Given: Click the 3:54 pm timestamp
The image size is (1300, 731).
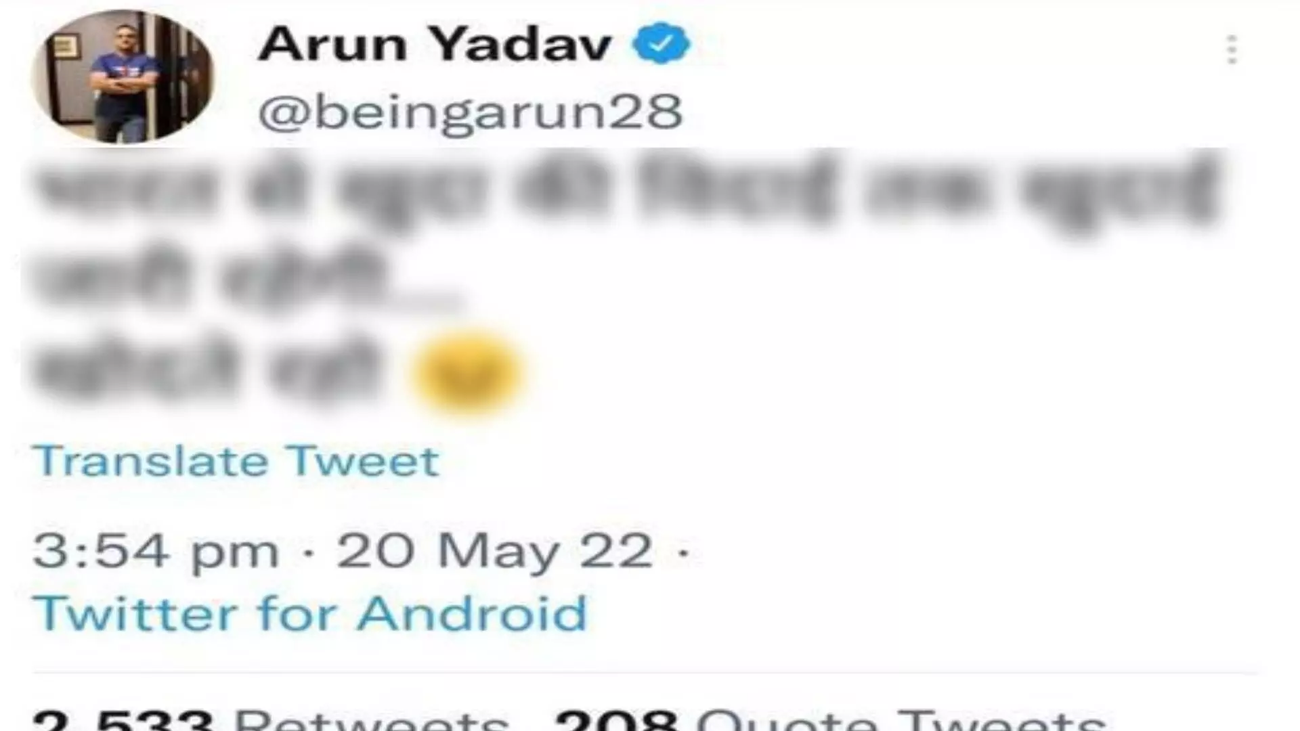Looking at the screenshot, I should [x=156, y=552].
